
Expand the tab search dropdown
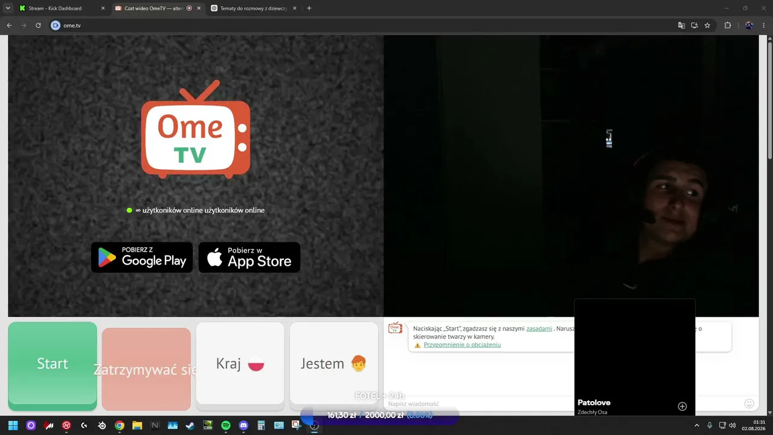8,8
